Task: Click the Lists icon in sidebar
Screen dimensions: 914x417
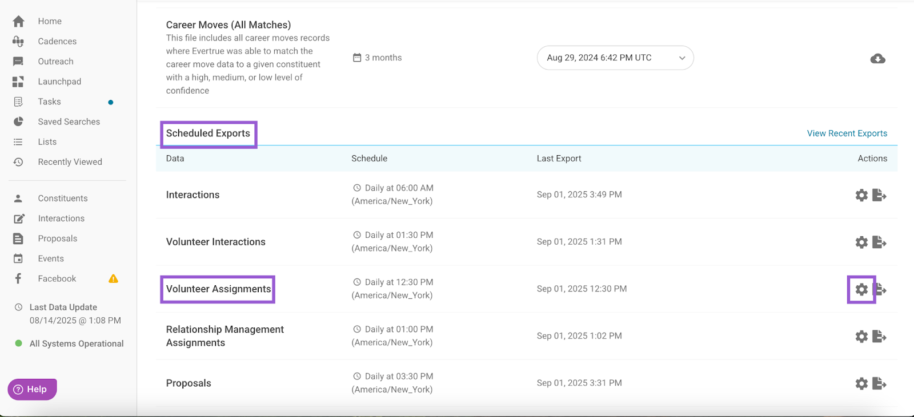Action: click(x=18, y=142)
